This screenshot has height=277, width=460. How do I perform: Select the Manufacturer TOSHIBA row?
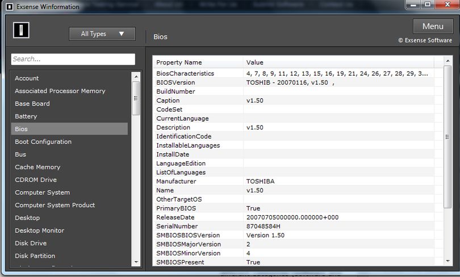click(294, 182)
